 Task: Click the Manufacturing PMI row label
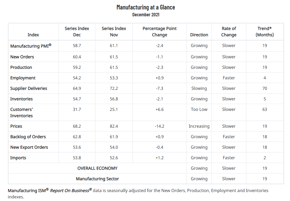click(31, 46)
